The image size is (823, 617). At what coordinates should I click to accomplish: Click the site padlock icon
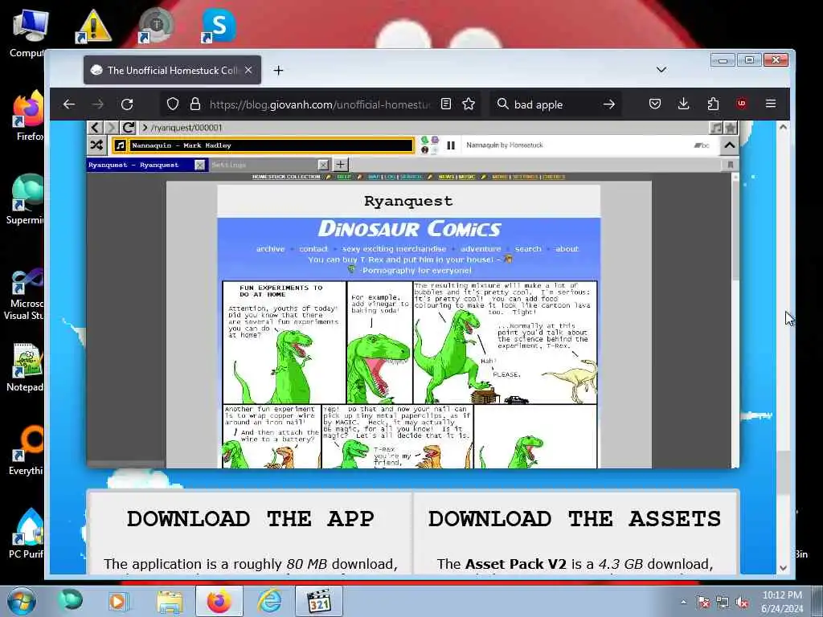tap(195, 104)
